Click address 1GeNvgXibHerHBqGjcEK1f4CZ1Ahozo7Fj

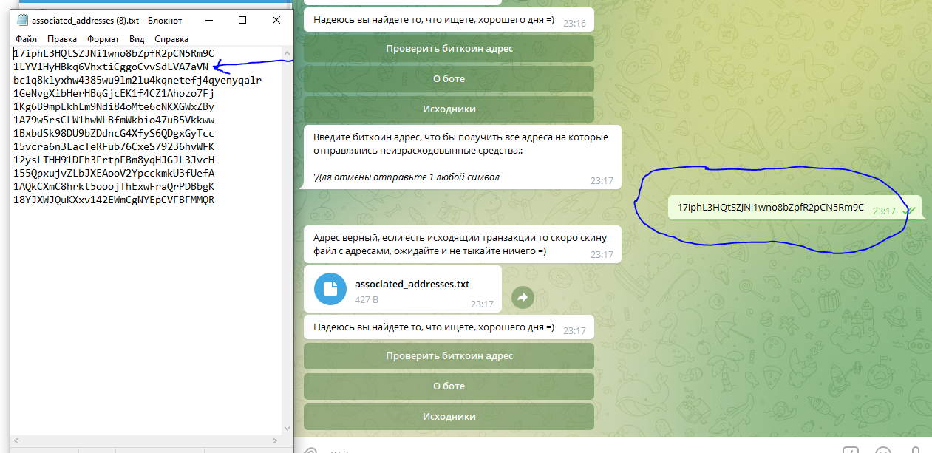click(x=114, y=93)
